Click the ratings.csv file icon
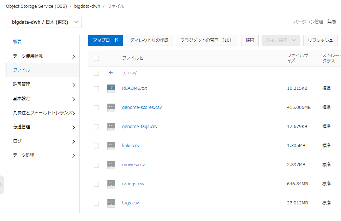This screenshot has width=341, height=221. (111, 184)
